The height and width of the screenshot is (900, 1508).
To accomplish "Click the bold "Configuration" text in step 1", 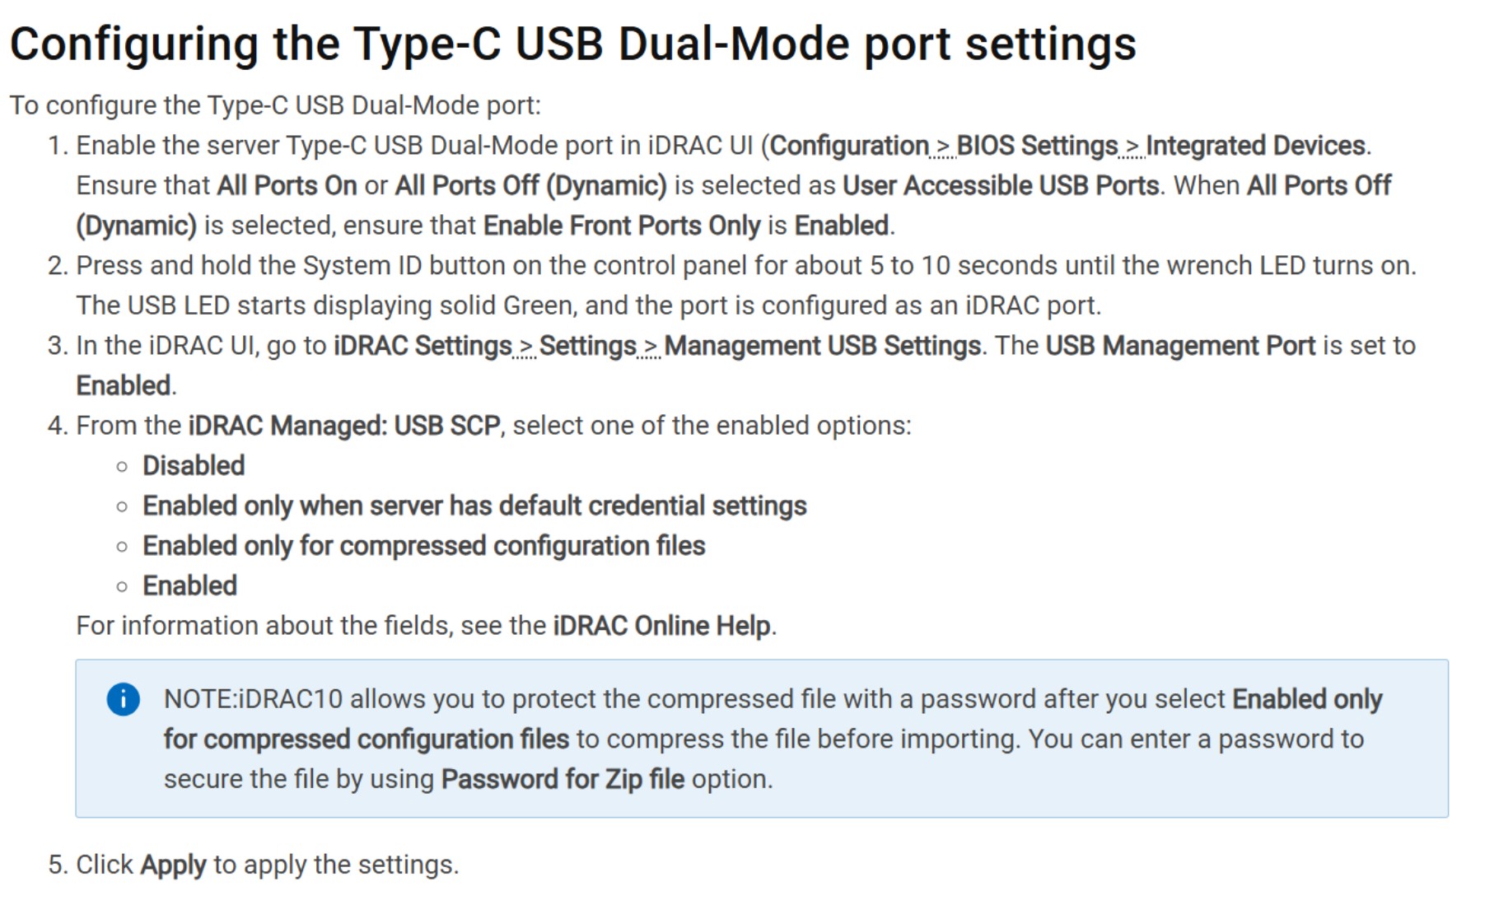I will click(x=849, y=146).
